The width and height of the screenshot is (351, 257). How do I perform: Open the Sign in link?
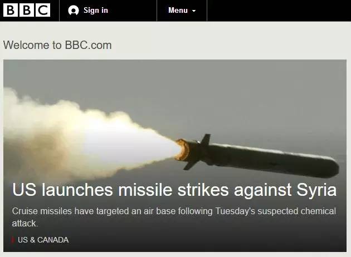point(96,10)
